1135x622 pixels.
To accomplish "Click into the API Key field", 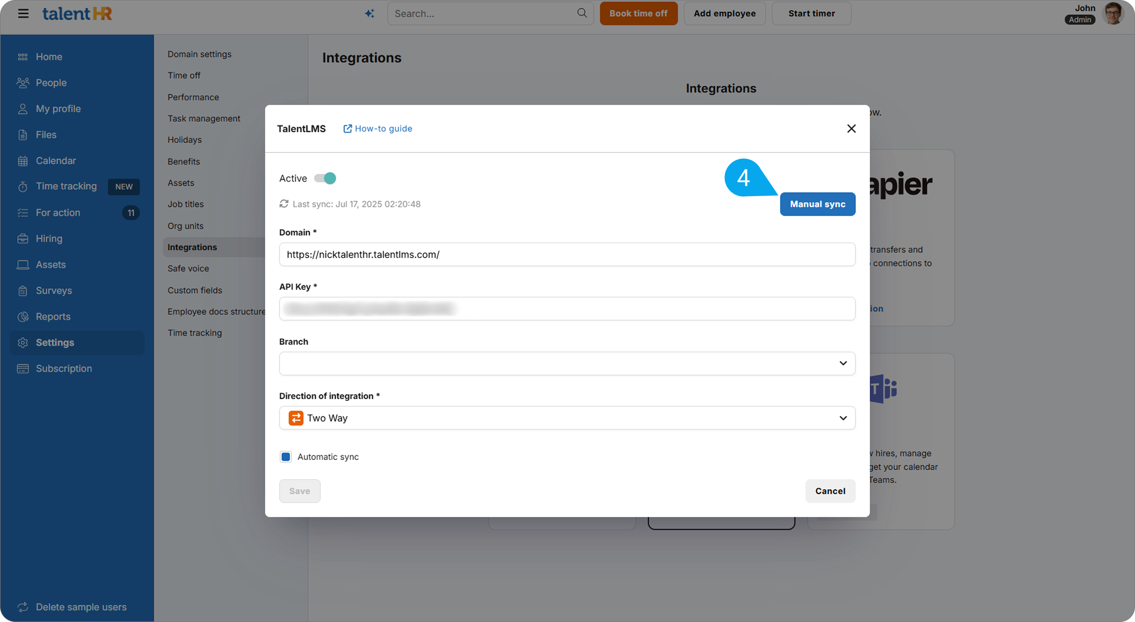I will [x=567, y=309].
